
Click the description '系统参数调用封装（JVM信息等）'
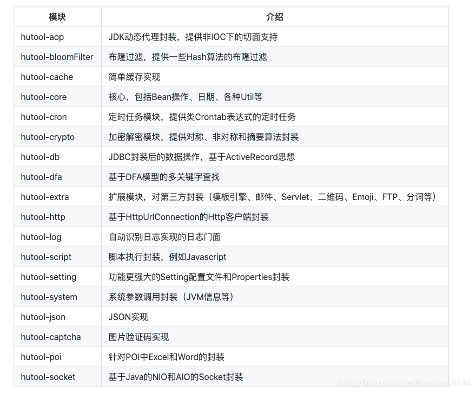171,297
